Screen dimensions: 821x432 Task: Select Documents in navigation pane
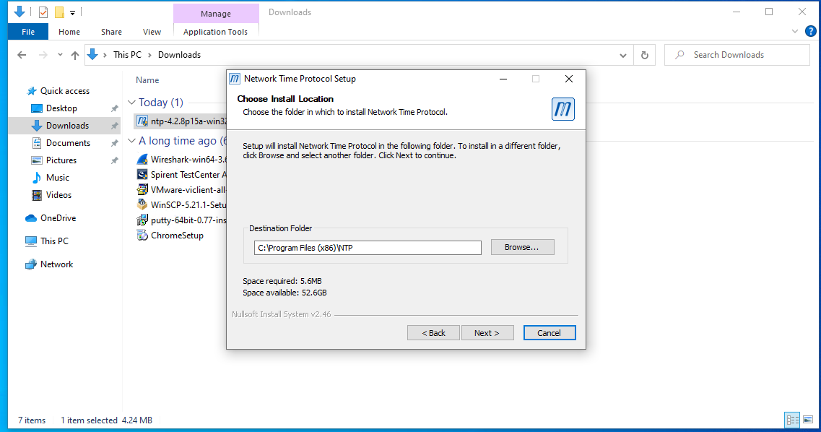click(68, 143)
